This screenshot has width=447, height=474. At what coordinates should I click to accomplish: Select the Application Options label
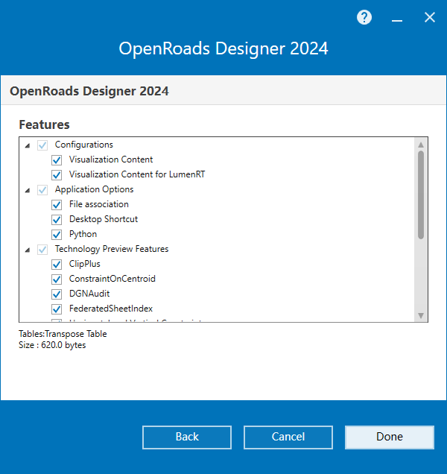tap(94, 189)
